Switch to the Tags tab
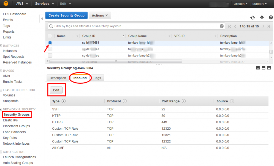This screenshot has width=274, height=166. [97, 78]
